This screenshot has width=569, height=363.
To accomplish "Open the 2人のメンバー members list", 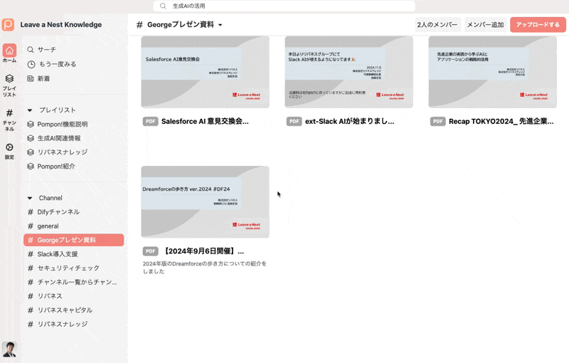I will (437, 25).
